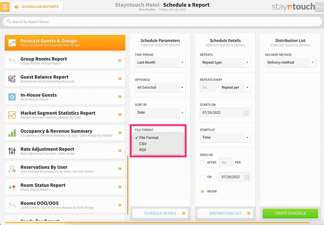Open the Delivery method dropdown
324x225 pixels.
tap(290, 63)
